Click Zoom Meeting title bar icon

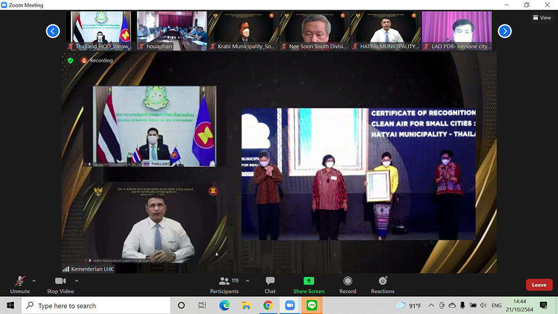point(4,5)
